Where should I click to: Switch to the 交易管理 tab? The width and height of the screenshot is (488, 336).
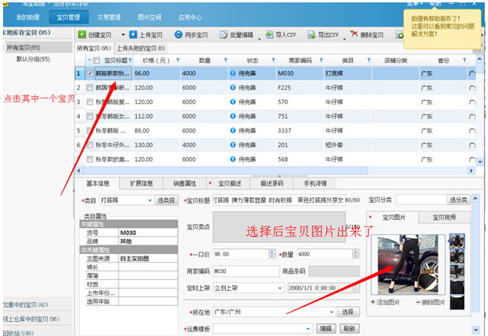click(109, 17)
